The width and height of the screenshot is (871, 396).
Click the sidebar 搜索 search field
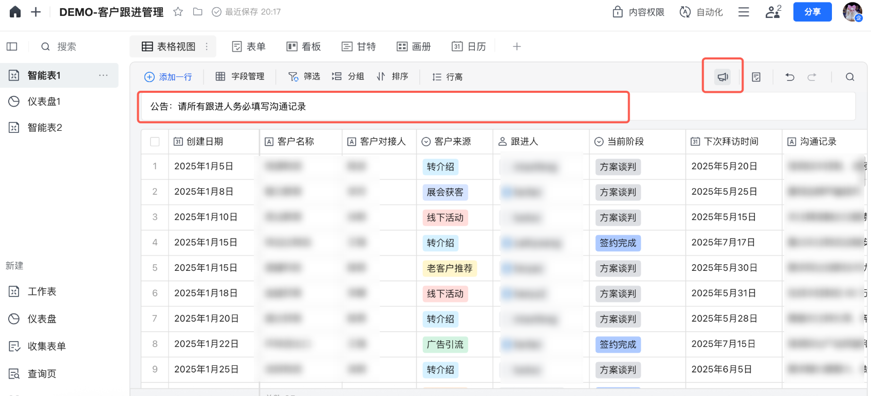tap(67, 47)
